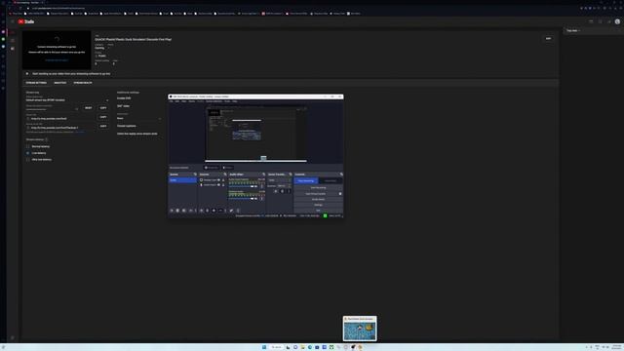The width and height of the screenshot is (624, 351).
Task: Move source up in OBS Sources toolbar
Action: pos(220,211)
